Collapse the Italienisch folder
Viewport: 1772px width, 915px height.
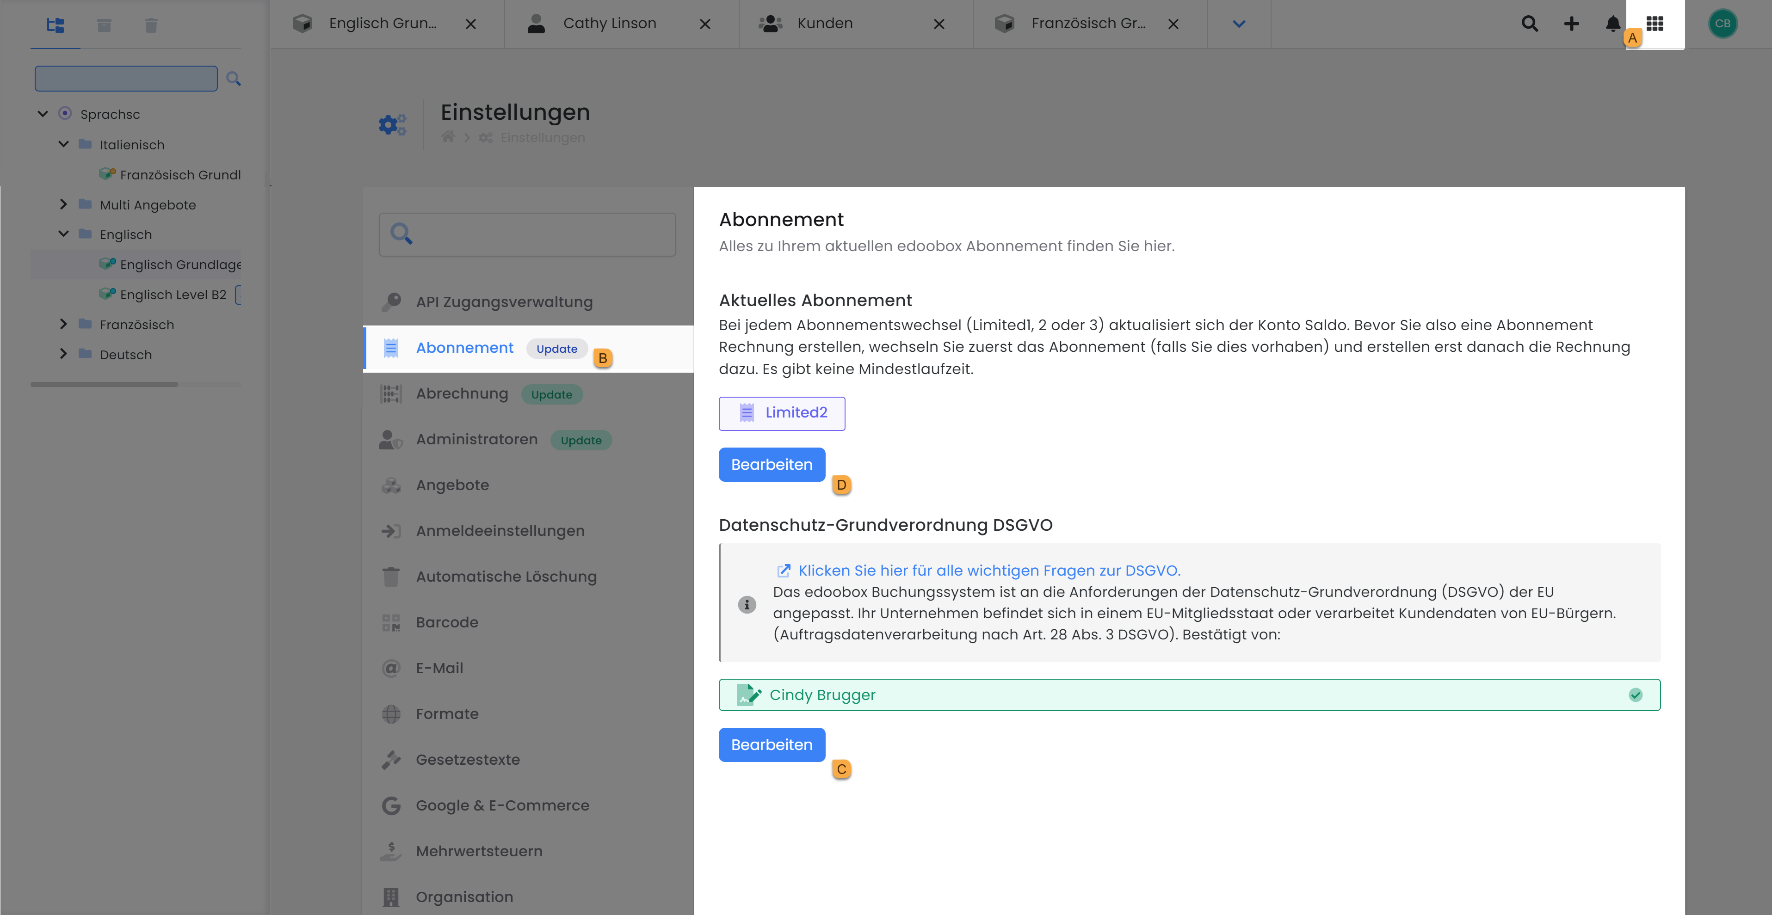pyautogui.click(x=63, y=144)
